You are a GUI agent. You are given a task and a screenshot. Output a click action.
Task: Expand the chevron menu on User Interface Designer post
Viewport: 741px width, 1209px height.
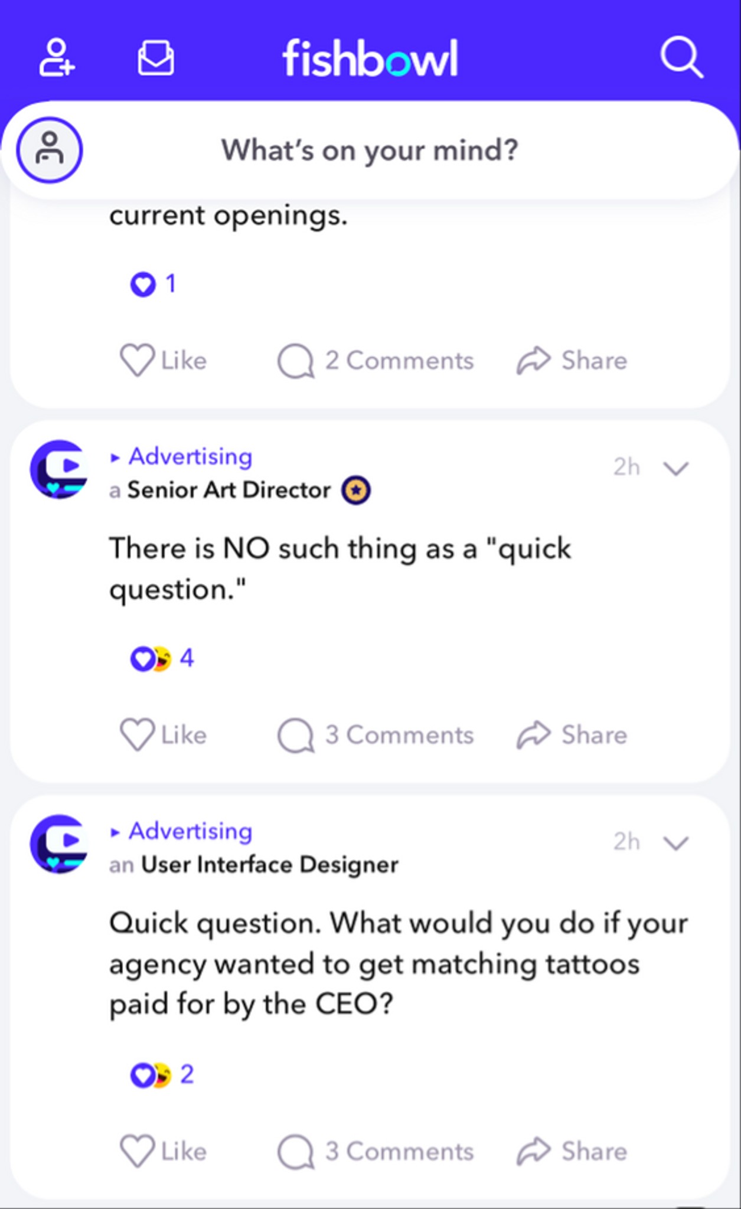(676, 843)
